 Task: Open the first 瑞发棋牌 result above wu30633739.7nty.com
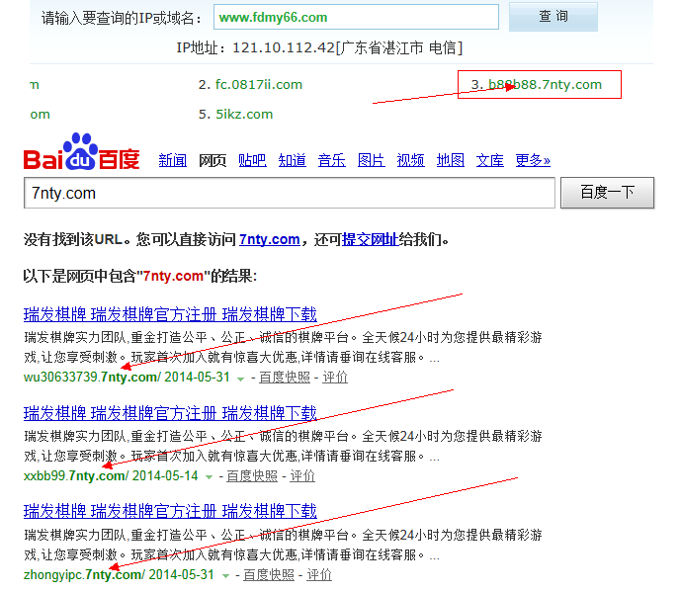(170, 314)
